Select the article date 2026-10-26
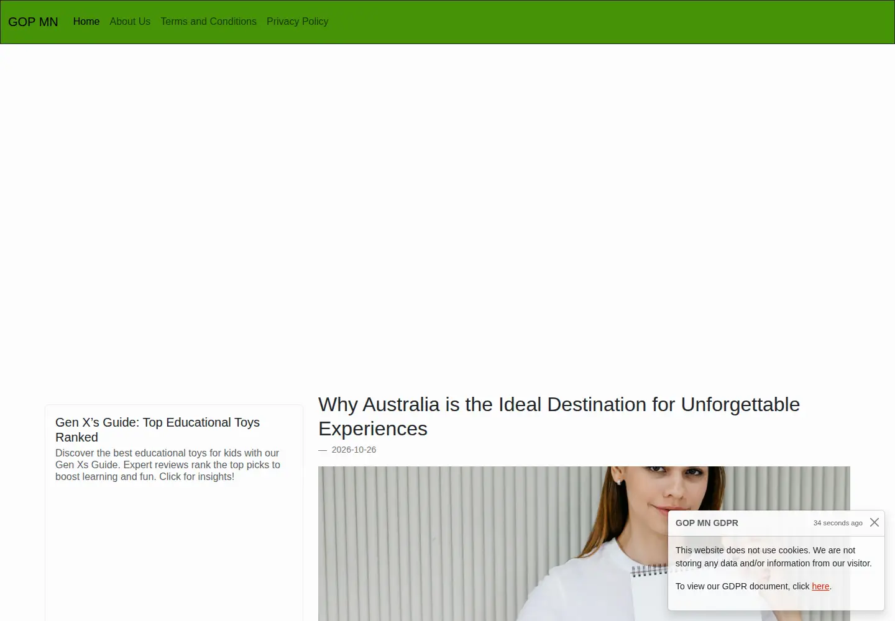Screen dimensions: 895x621 tap(354, 450)
